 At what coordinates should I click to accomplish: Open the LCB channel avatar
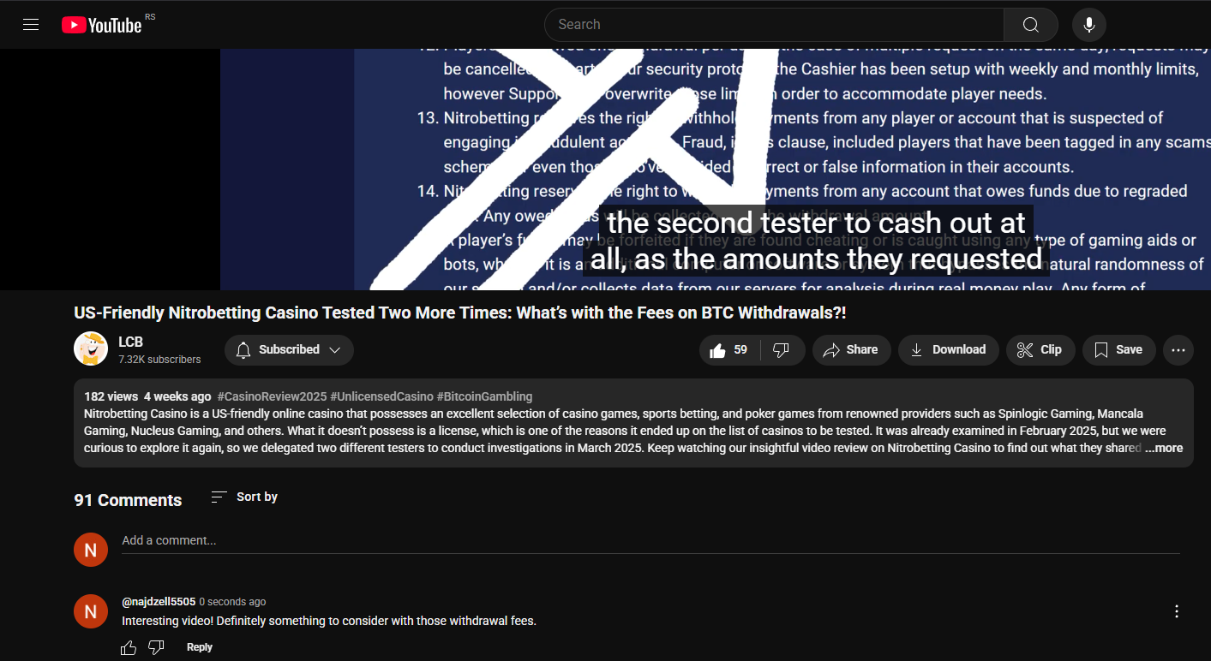point(91,349)
